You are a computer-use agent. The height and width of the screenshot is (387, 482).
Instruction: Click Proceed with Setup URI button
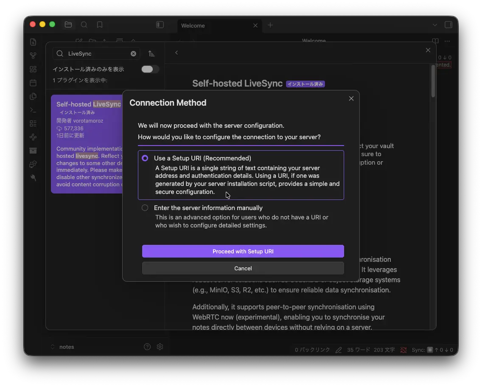pyautogui.click(x=243, y=251)
